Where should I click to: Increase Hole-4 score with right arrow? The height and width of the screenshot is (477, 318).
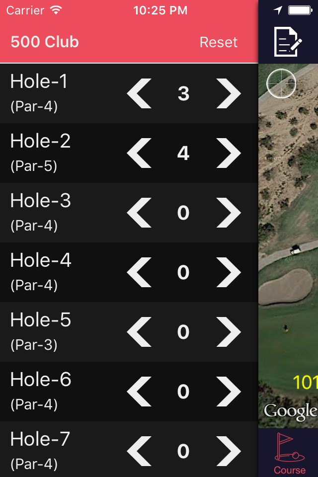coord(229,272)
